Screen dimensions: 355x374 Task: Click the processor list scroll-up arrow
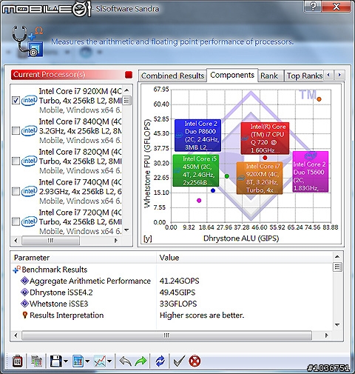tap(126, 90)
